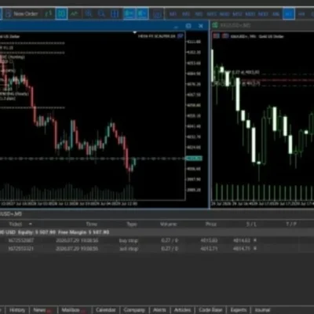Open the Articles tab
Screen dimensions: 314x314
click(x=182, y=310)
